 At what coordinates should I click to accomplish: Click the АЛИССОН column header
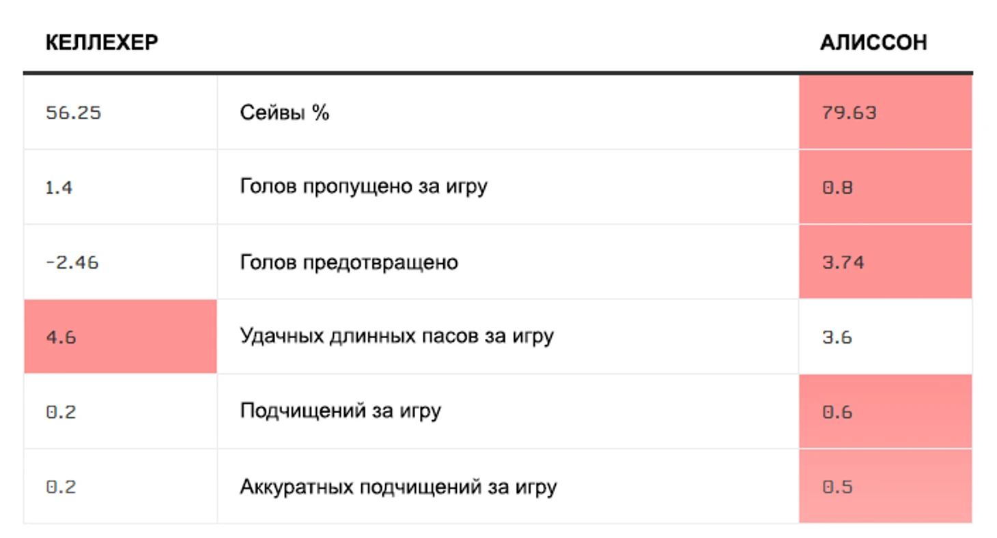(873, 42)
